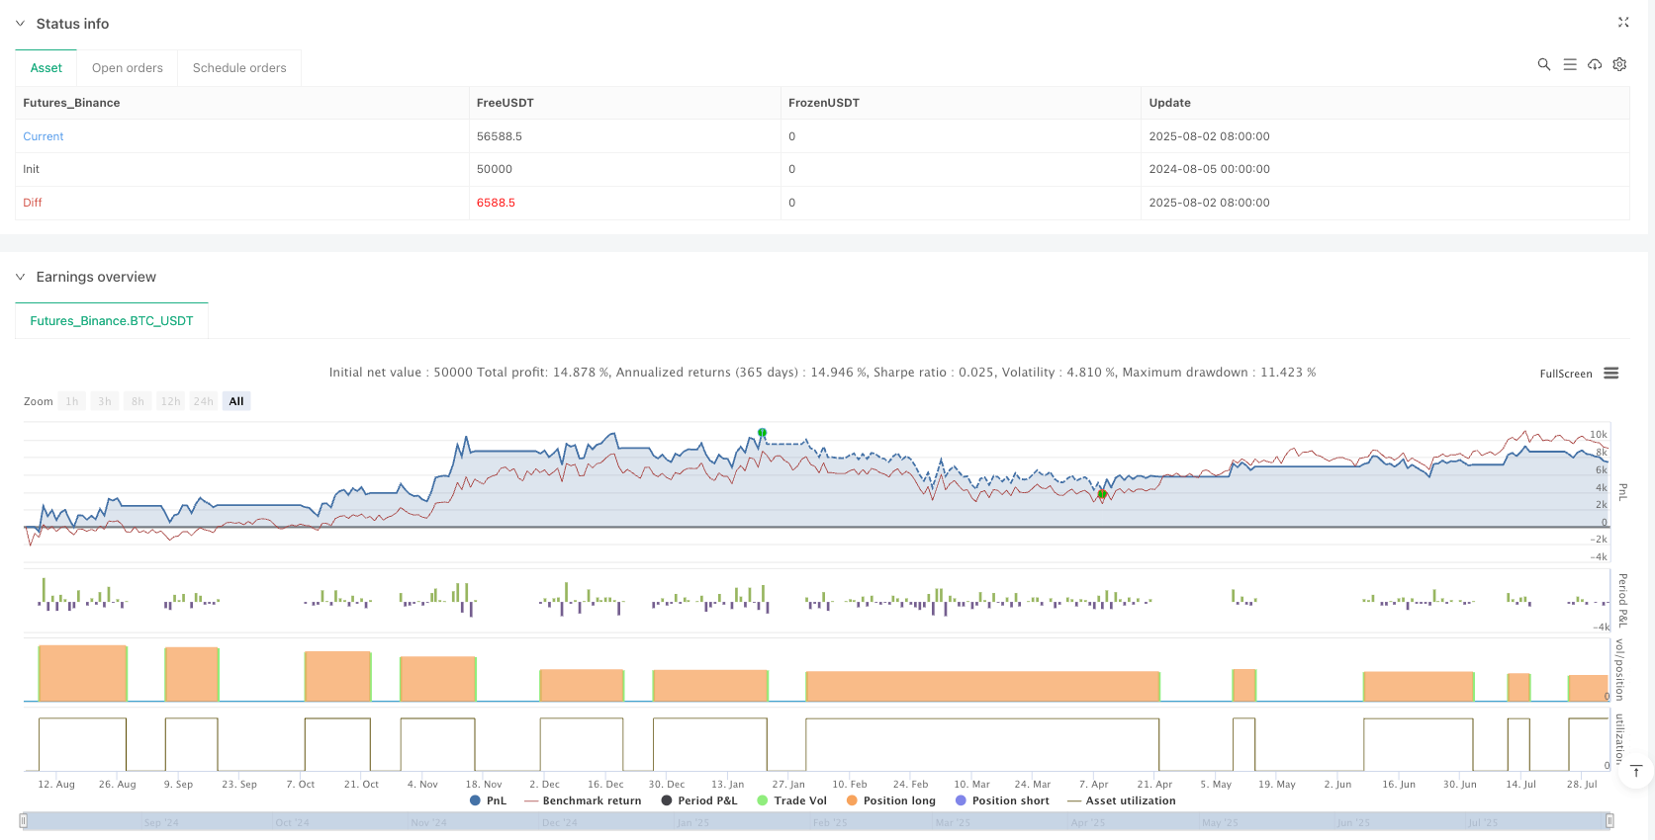Image resolution: width=1655 pixels, height=840 pixels.
Task: Click the scroll-to-top arrow button
Action: [x=1636, y=771]
